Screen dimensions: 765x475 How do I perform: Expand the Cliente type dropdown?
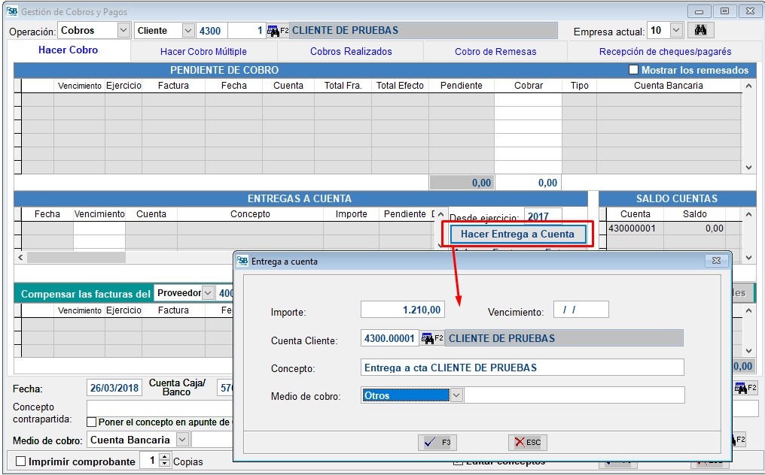coord(187,31)
